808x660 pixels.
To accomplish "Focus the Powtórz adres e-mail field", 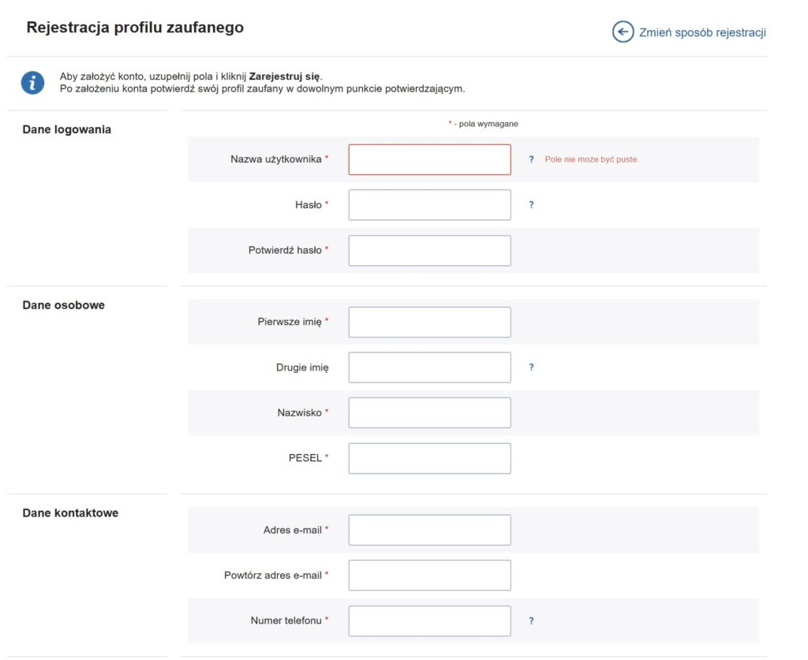I will coord(429,576).
